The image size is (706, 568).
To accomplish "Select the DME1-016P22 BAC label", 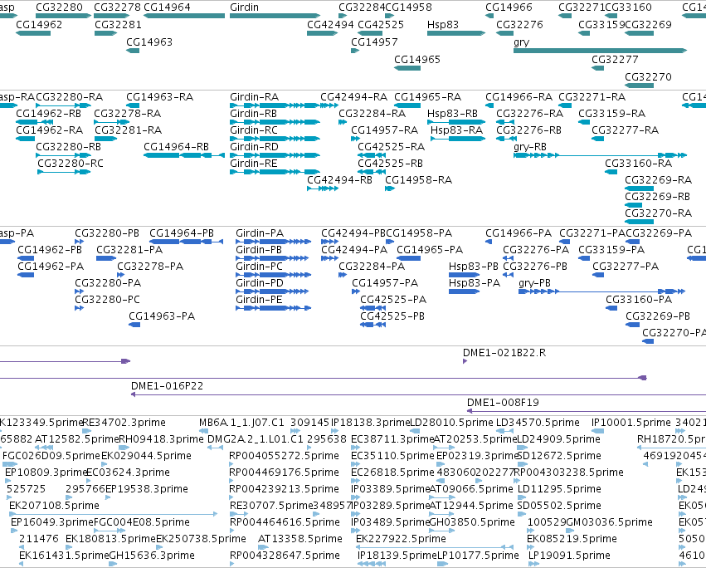I will [x=167, y=386].
